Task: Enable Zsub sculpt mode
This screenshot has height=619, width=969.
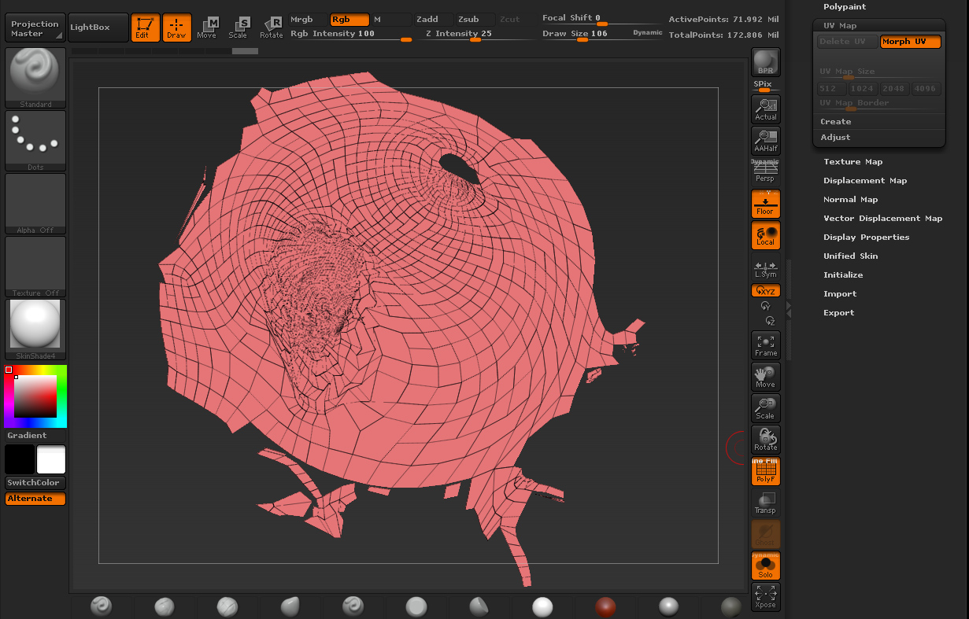Action: (475, 20)
